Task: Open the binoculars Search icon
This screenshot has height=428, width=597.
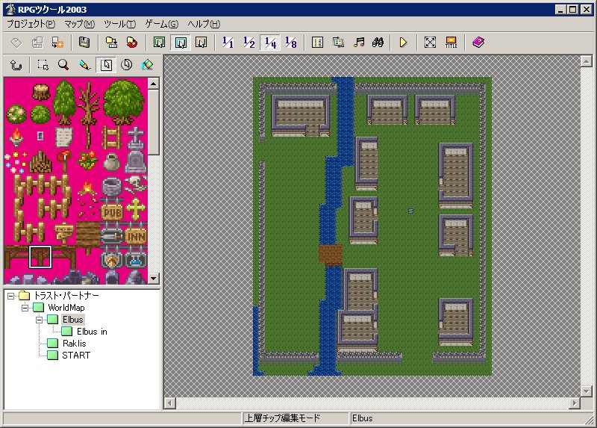Action: (x=378, y=43)
